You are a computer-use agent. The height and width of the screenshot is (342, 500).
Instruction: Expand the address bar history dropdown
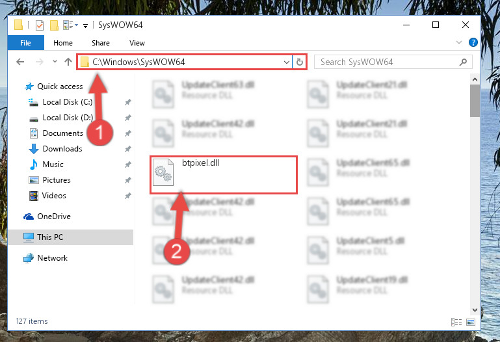287,62
